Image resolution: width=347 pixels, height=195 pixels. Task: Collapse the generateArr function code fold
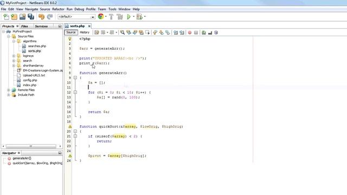(x=75, y=77)
